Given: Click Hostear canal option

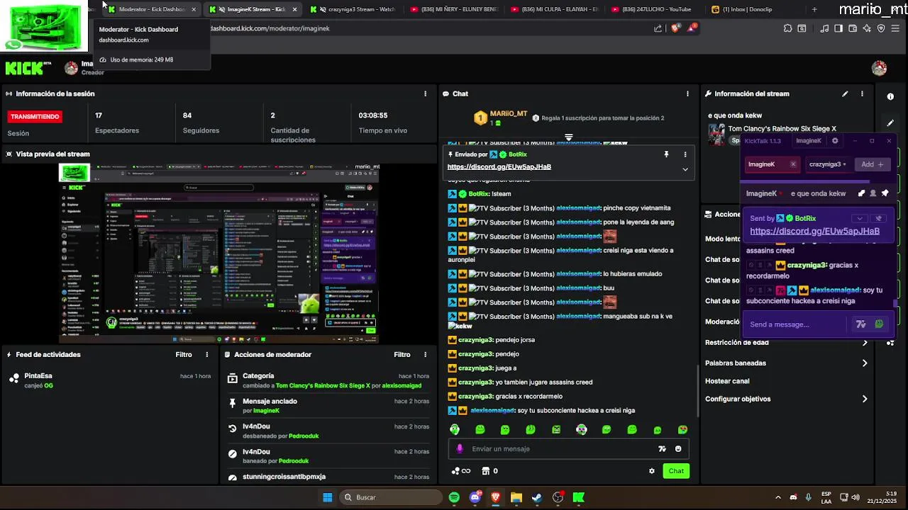Looking at the screenshot, I should (x=727, y=381).
